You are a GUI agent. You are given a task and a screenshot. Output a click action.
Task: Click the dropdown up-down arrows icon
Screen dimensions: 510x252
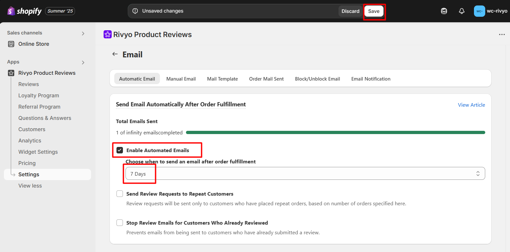[478, 173]
